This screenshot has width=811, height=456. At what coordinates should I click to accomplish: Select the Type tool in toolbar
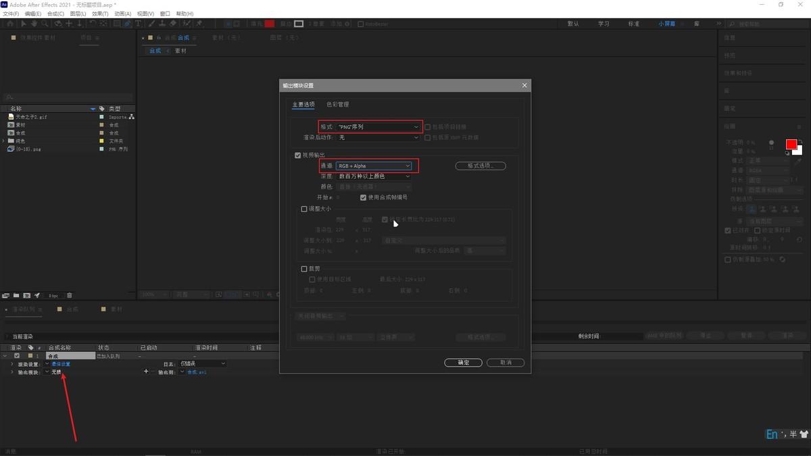click(x=138, y=24)
